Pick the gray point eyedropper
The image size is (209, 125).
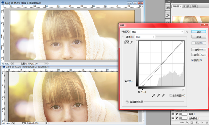158,95
